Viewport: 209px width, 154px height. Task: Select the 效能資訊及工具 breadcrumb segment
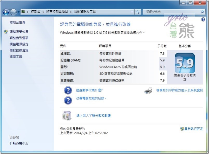85,12
